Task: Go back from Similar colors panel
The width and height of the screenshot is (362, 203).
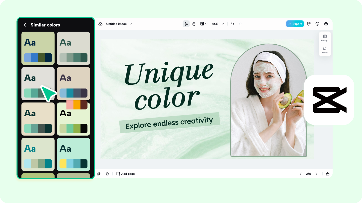Action: tap(25, 25)
